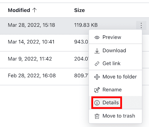149x127 pixels.
Task: Open Details from the context menu
Action: 116,103
